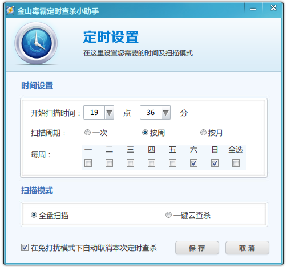Uncheck the Saturday (六) checkbox
Screen dimensions: 287x267
(x=193, y=163)
